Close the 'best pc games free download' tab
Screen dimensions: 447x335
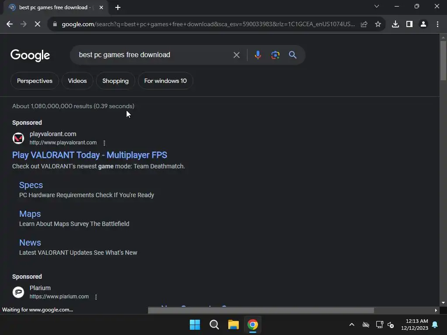click(101, 7)
